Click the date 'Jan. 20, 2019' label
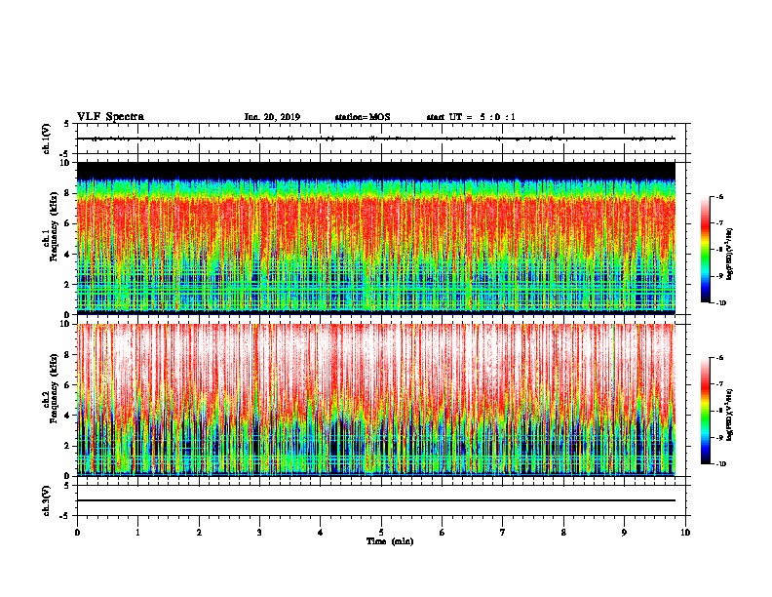Viewport: 772px width, 597px height. (x=272, y=117)
